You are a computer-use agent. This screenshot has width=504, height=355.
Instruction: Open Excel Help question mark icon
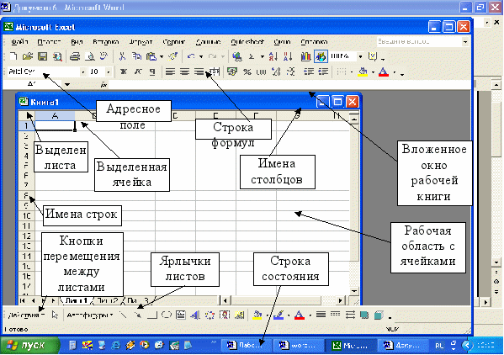click(x=373, y=56)
